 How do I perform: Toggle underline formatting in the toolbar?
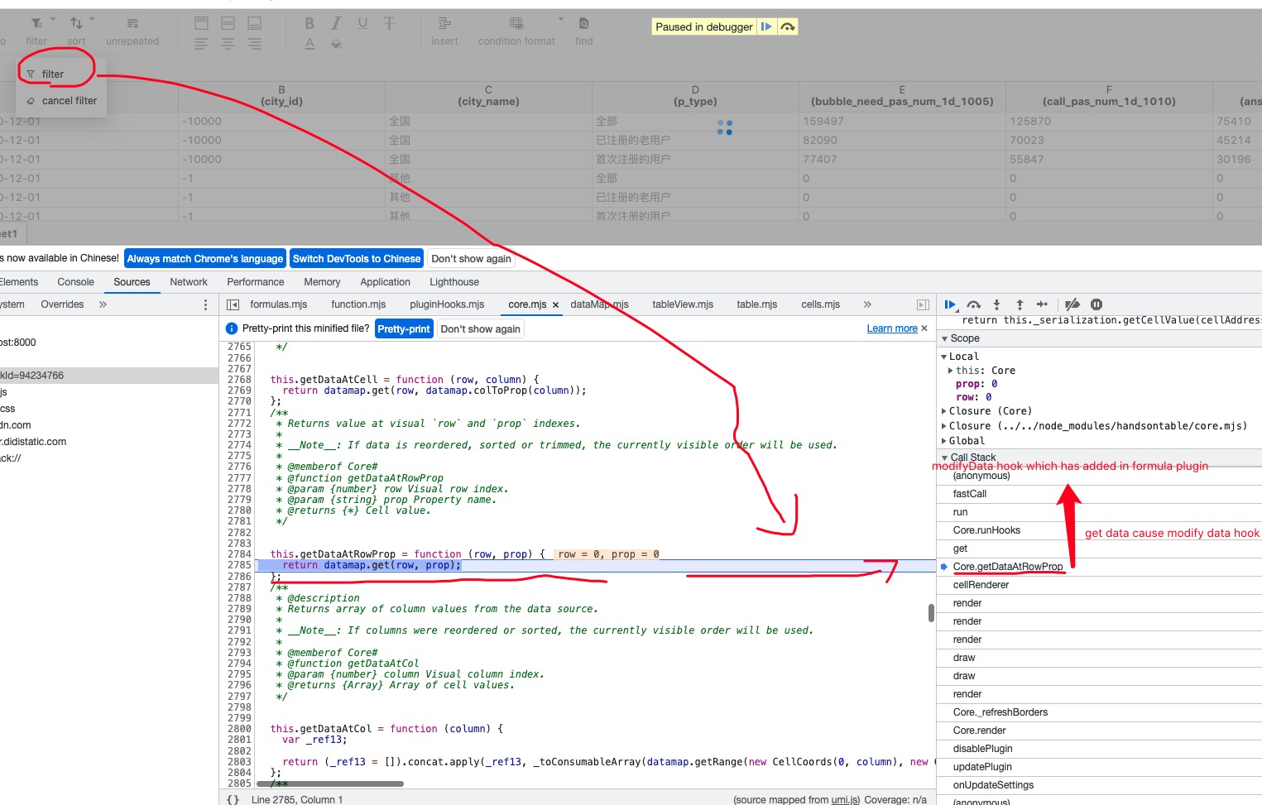tap(362, 23)
